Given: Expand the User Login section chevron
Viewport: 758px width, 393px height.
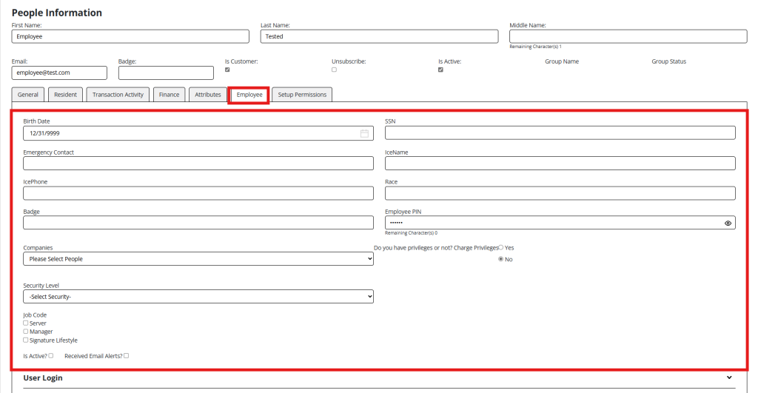Looking at the screenshot, I should [x=729, y=377].
